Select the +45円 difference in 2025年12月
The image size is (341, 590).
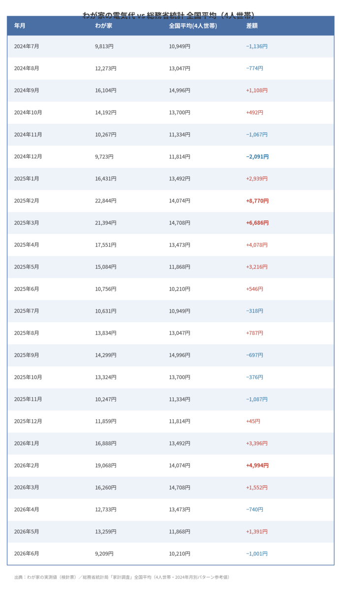tap(253, 421)
